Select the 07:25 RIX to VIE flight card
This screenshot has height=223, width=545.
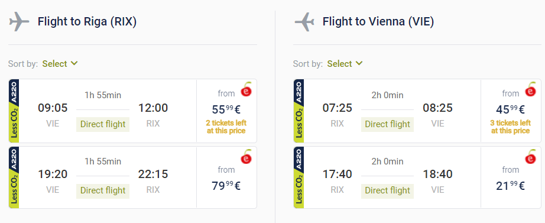pos(417,111)
